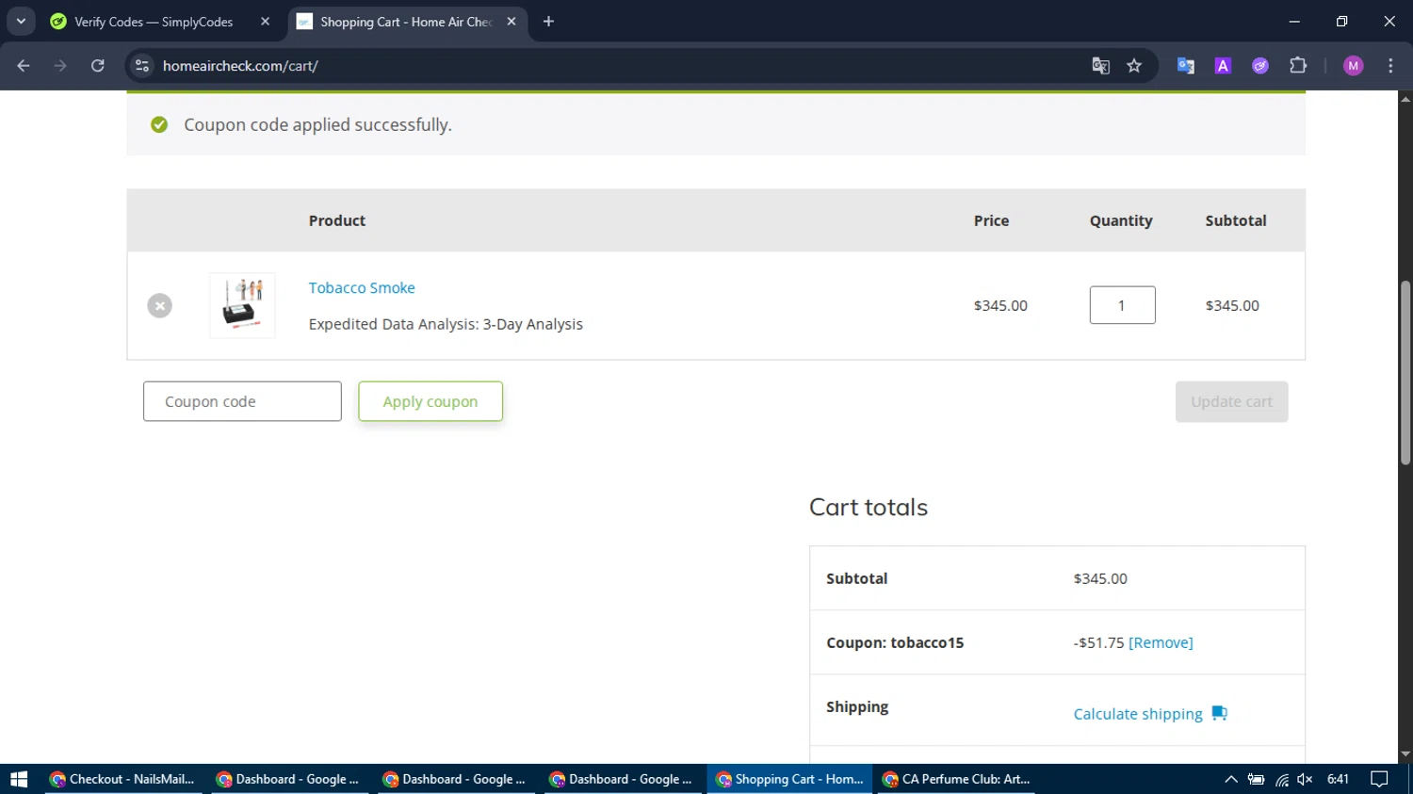Open the SimplyCodes round extension icon
The image size is (1413, 794).
(x=1260, y=66)
